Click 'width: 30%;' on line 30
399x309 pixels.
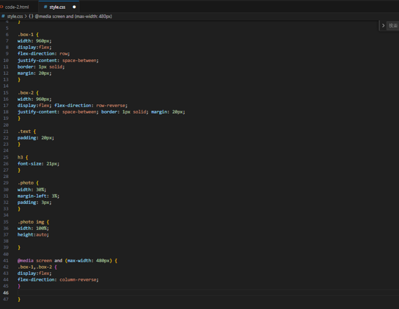coord(32,189)
